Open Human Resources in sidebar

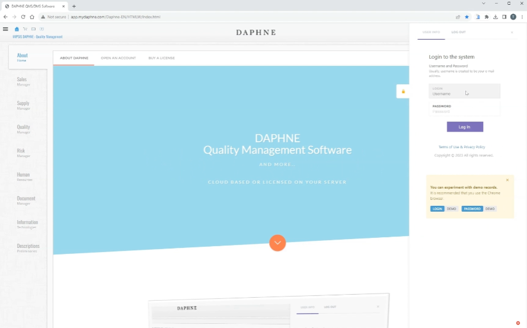(x=24, y=177)
